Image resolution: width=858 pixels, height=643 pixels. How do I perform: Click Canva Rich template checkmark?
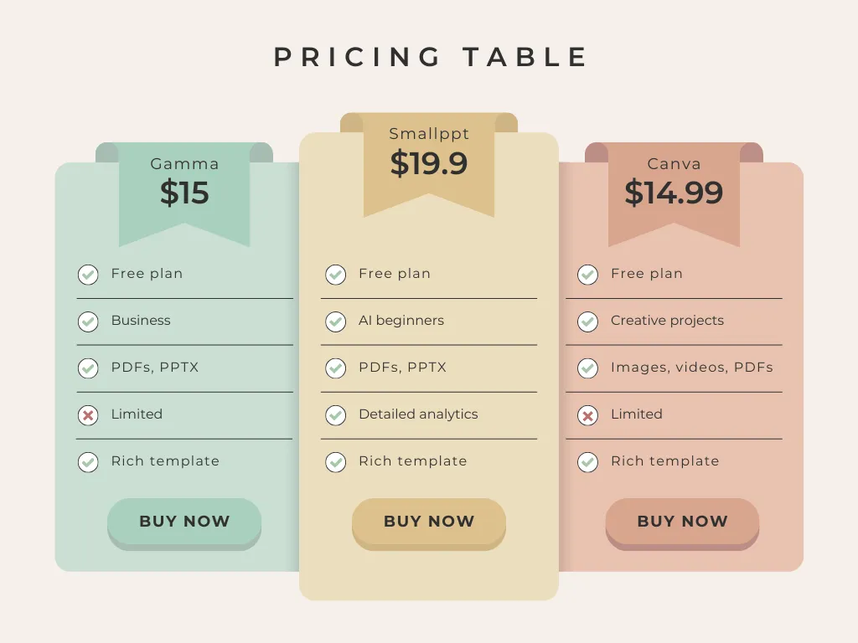pyautogui.click(x=587, y=462)
